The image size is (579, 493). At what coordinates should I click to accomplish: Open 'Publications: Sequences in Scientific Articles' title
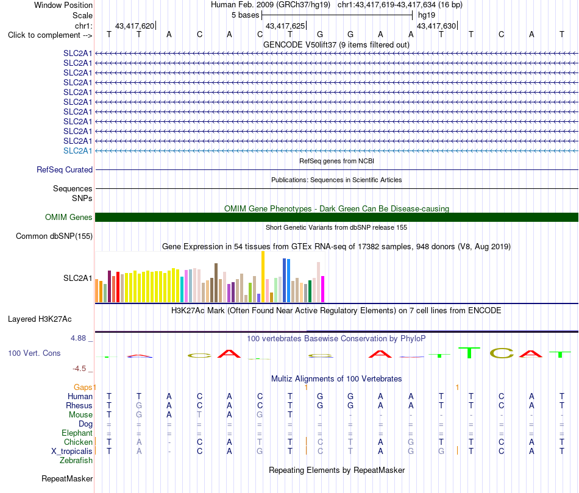point(336,180)
